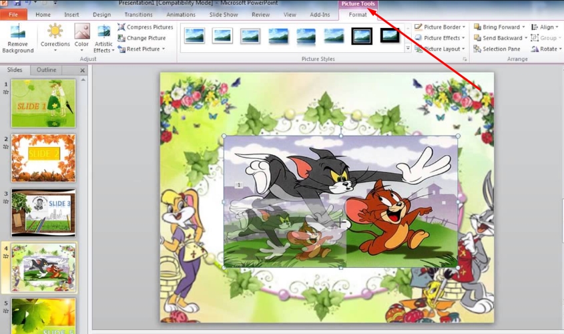Open Picture Border dropdown

[440, 27]
